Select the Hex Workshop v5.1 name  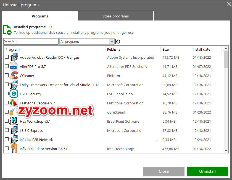click(x=35, y=121)
